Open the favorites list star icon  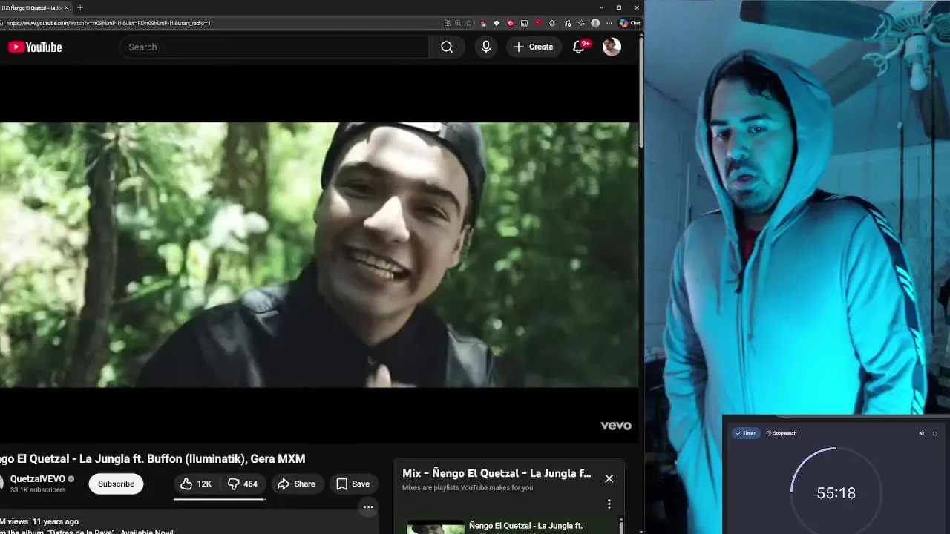point(582,23)
